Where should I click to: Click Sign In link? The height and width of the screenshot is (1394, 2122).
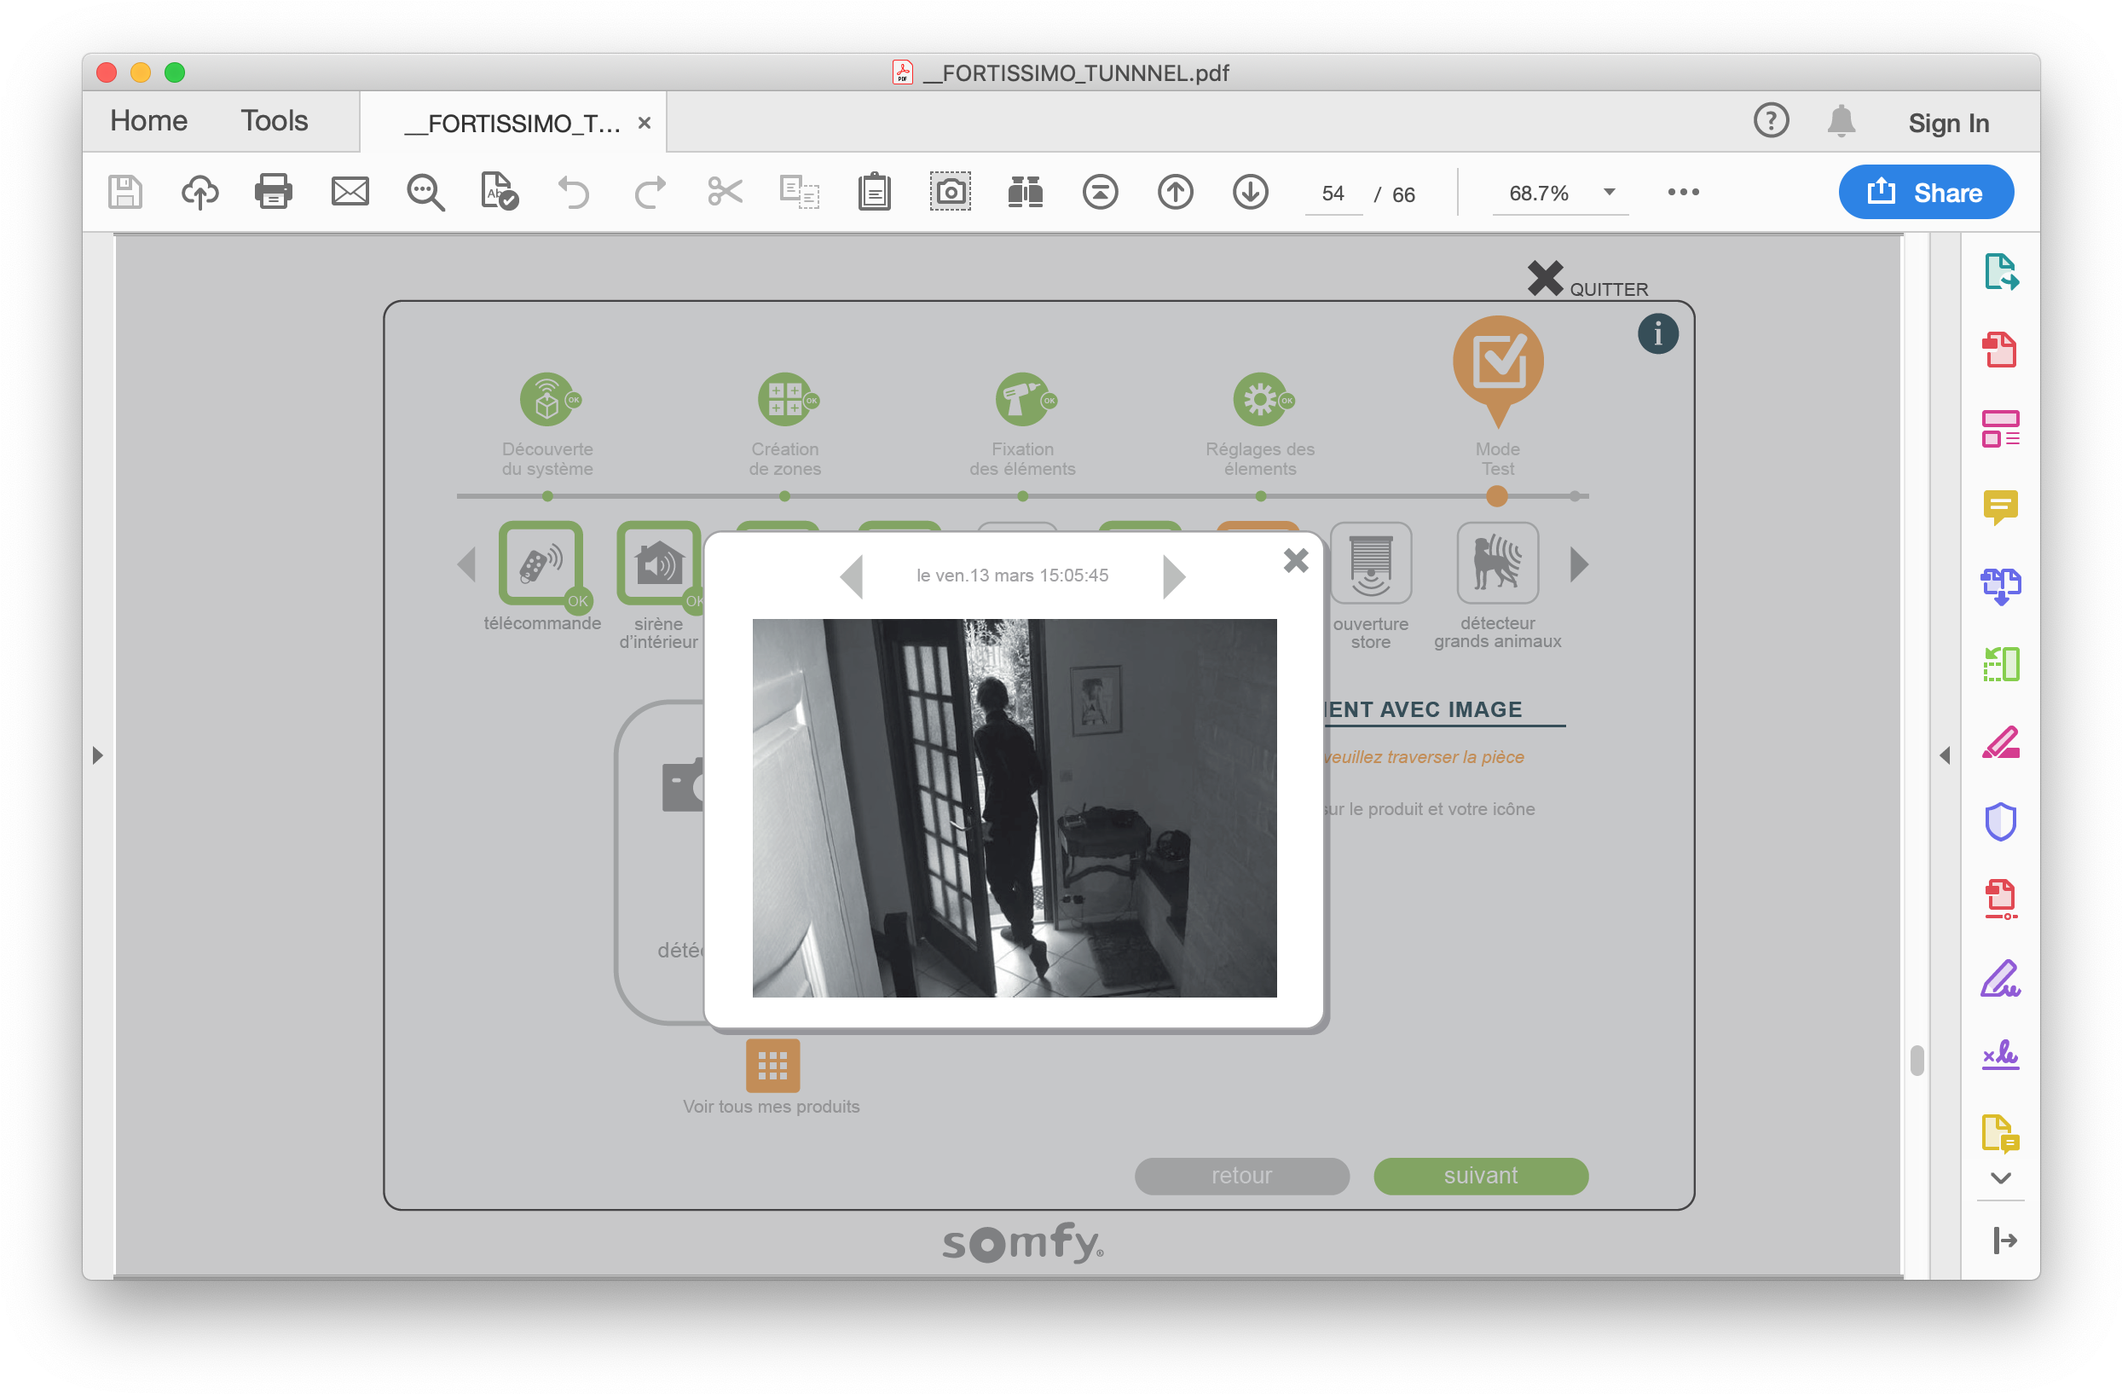1948,123
